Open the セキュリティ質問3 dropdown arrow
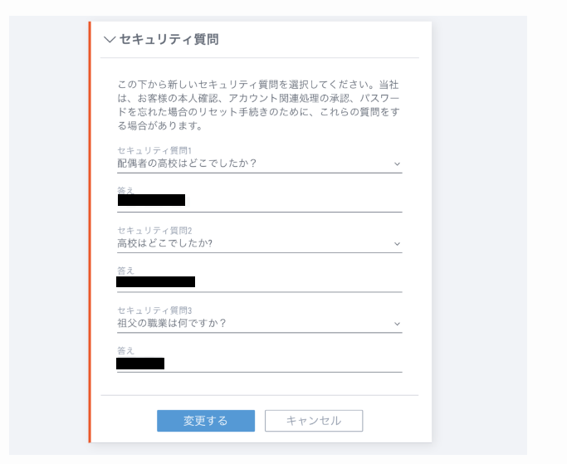The height and width of the screenshot is (464, 567). [397, 324]
